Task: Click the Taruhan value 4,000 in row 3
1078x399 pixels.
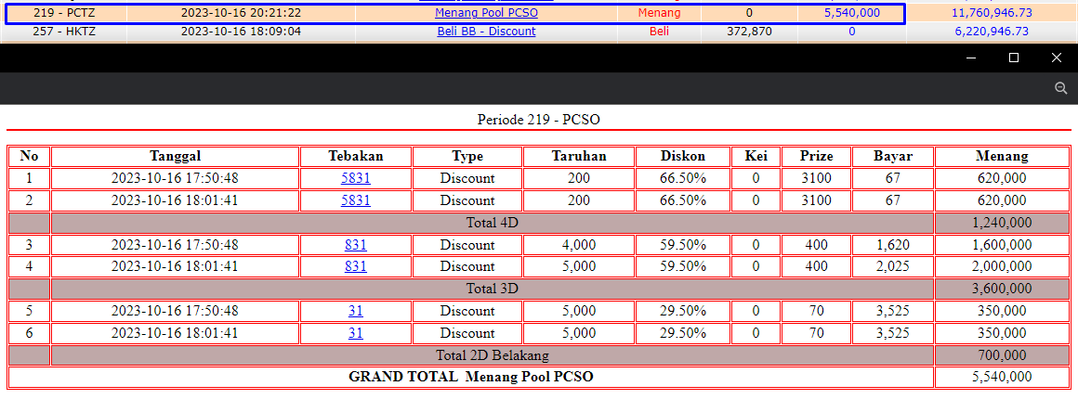Action: point(579,245)
